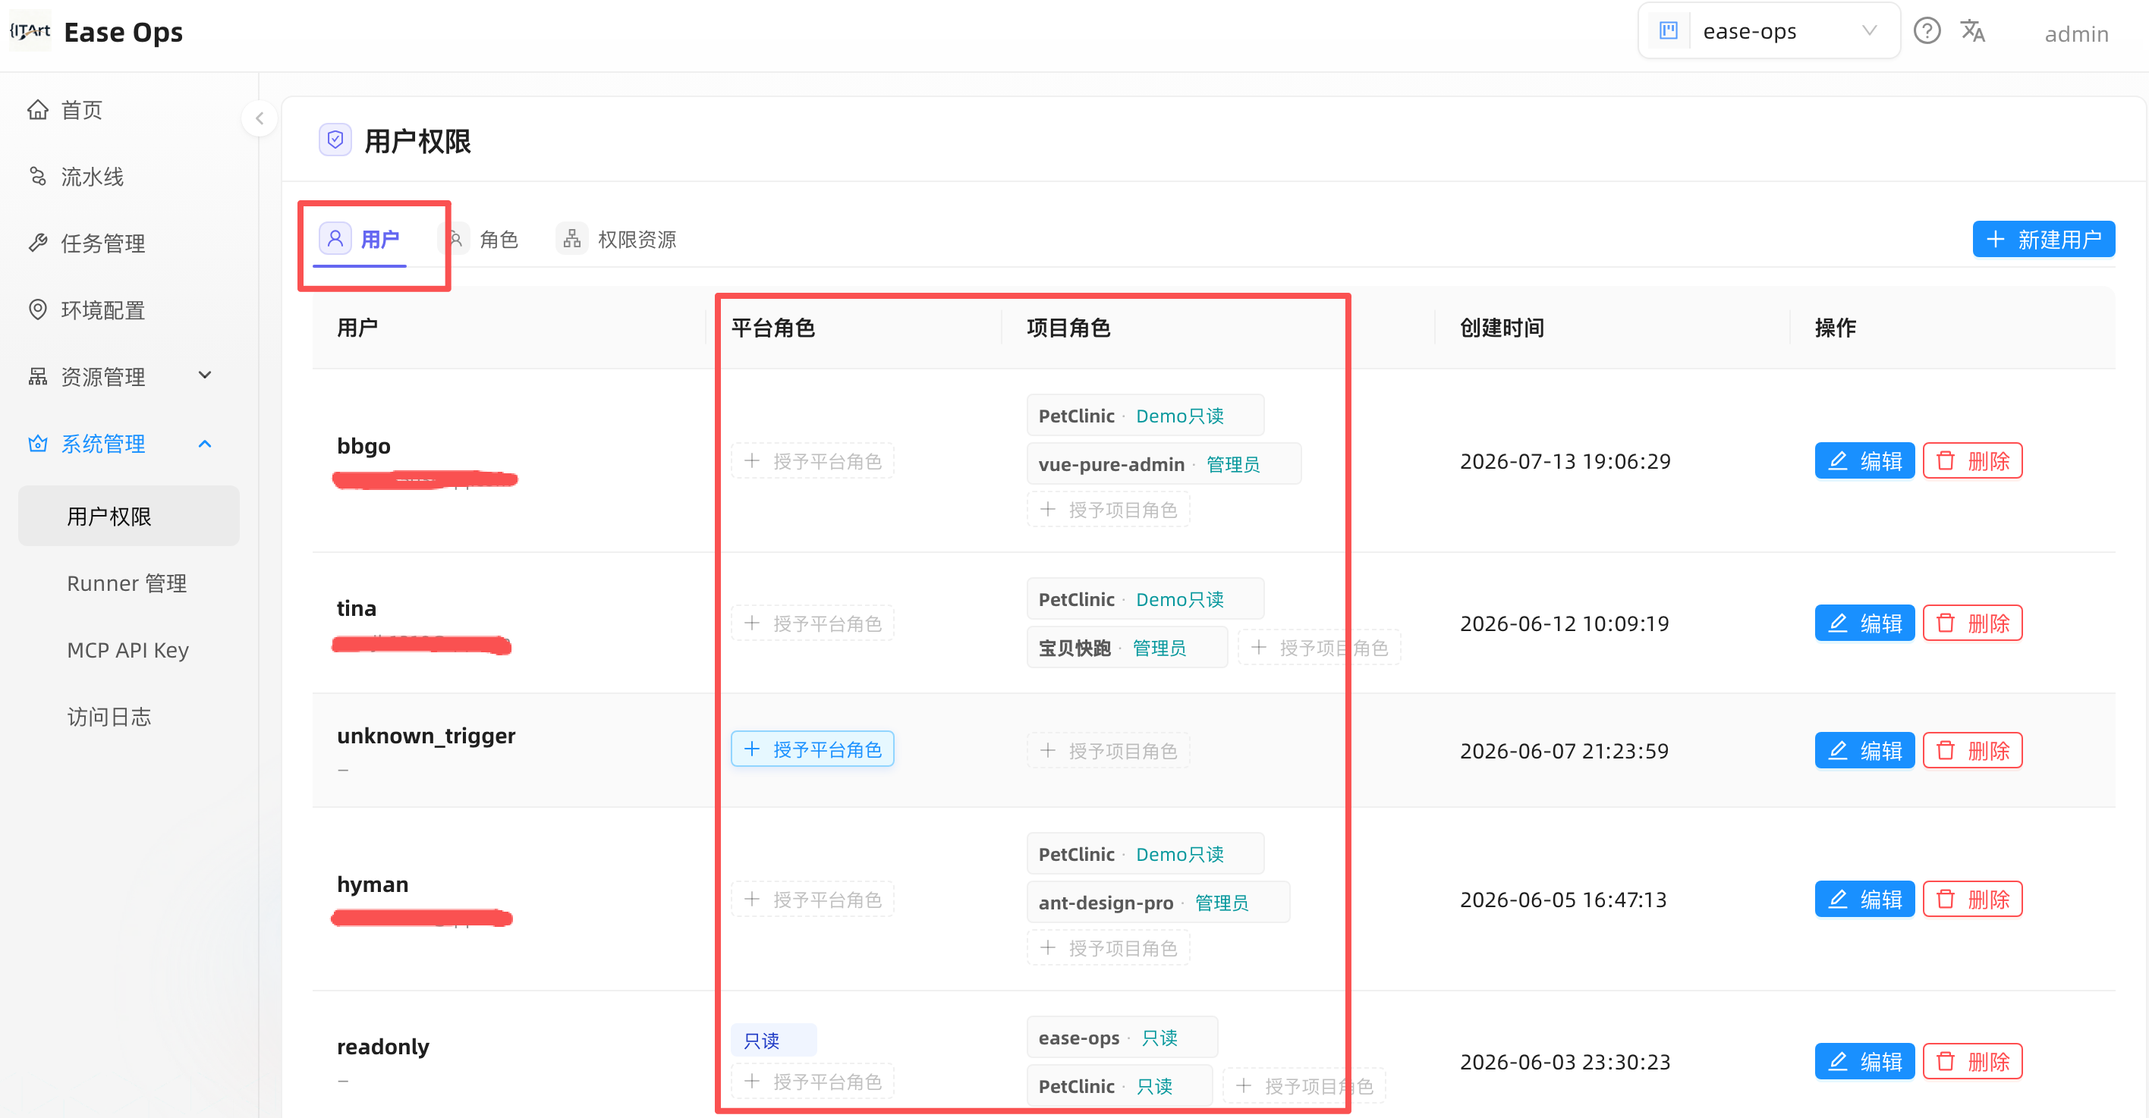Image resolution: width=2149 pixels, height=1118 pixels.
Task: Open the ease-ops project dropdown
Action: [1769, 31]
